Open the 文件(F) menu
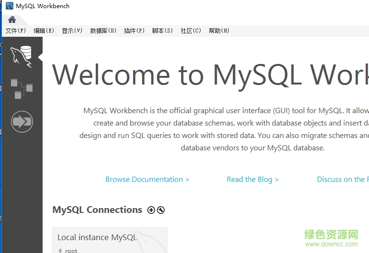The height and width of the screenshot is (253, 369). coord(16,31)
